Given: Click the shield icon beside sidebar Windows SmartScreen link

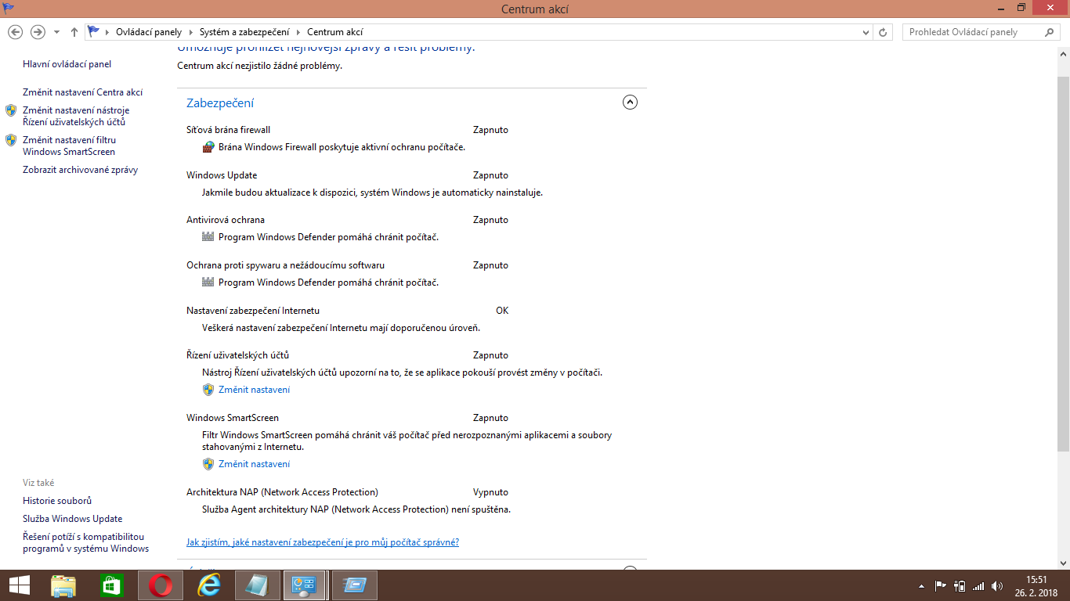Looking at the screenshot, I should click(11, 140).
